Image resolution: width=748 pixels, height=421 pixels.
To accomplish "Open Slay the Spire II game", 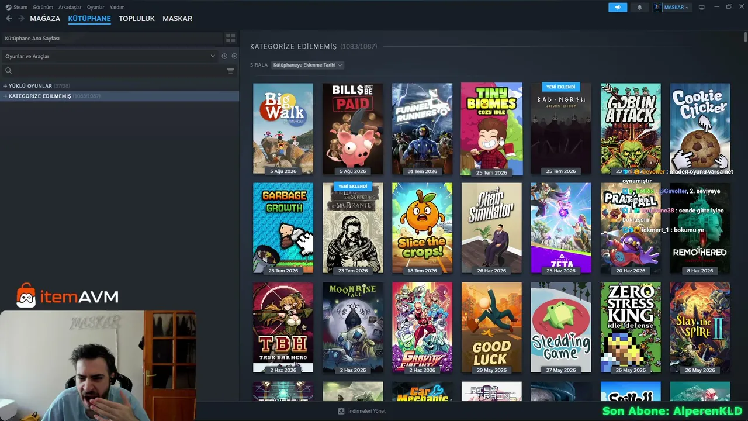I will click(x=700, y=327).
